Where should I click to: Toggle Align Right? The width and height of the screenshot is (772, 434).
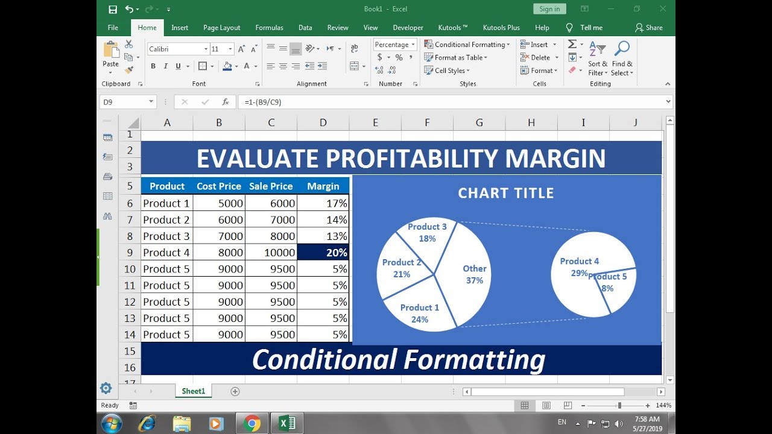(296, 66)
